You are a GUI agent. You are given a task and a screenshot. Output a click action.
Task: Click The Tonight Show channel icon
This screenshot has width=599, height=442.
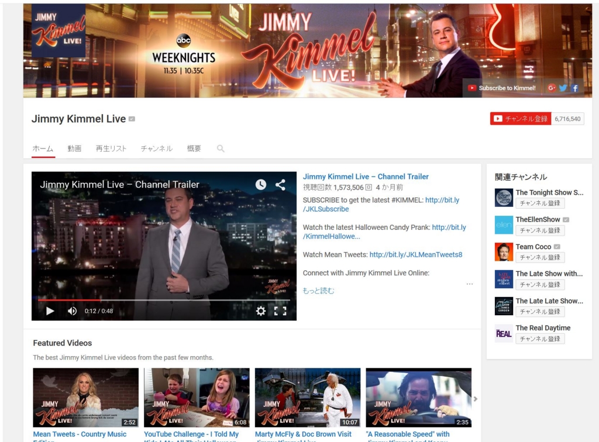click(x=504, y=198)
